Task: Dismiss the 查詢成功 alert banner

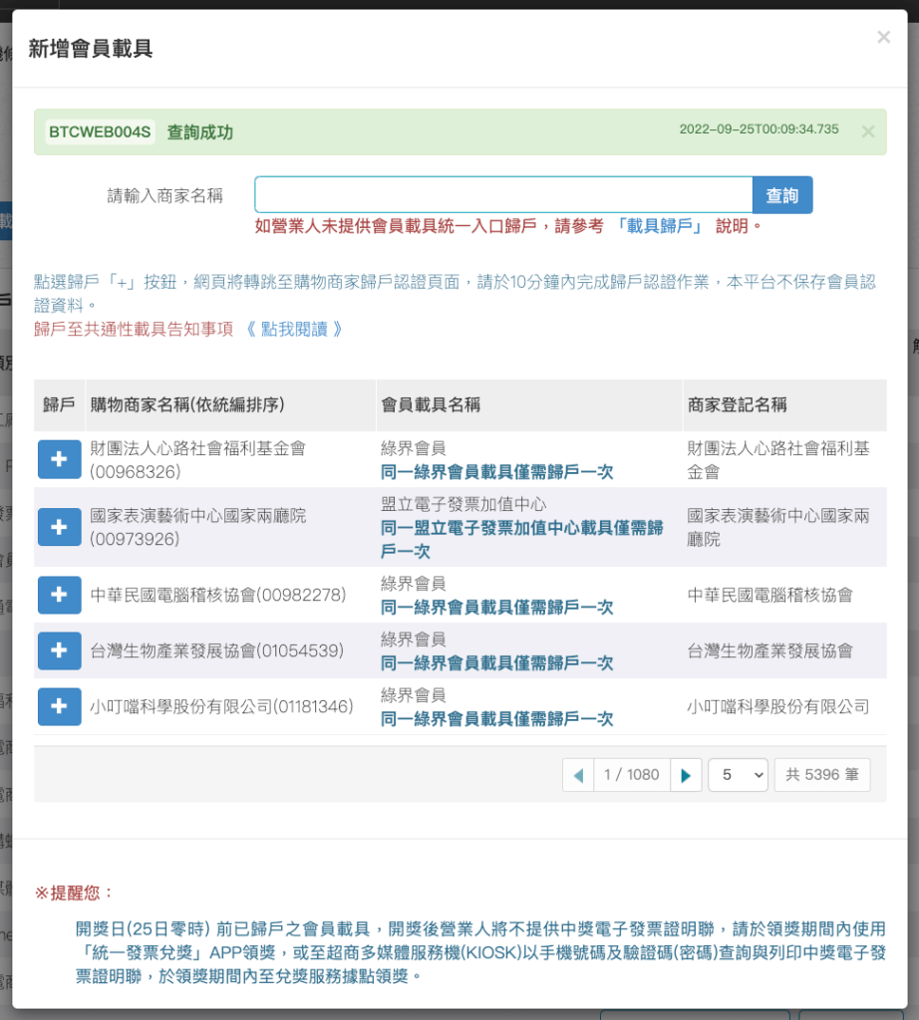Action: tap(867, 132)
